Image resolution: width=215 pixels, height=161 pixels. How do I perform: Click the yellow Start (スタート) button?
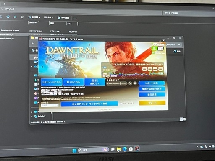152,103
